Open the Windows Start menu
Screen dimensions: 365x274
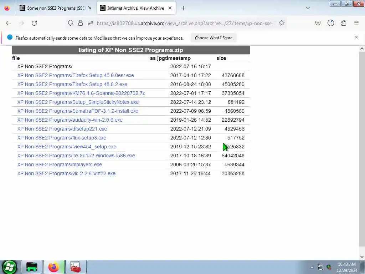pyautogui.click(x=9, y=267)
